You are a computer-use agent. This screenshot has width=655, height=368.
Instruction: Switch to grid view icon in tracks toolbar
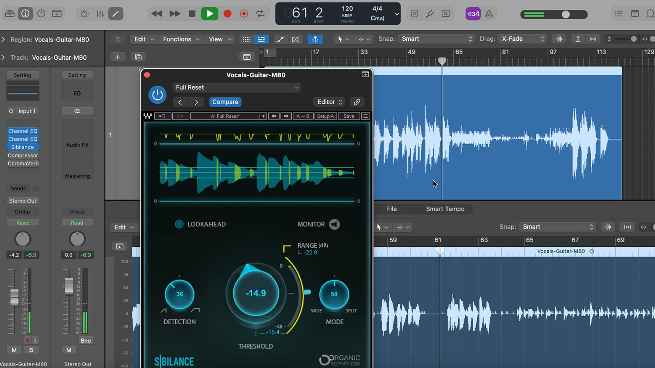(x=246, y=39)
